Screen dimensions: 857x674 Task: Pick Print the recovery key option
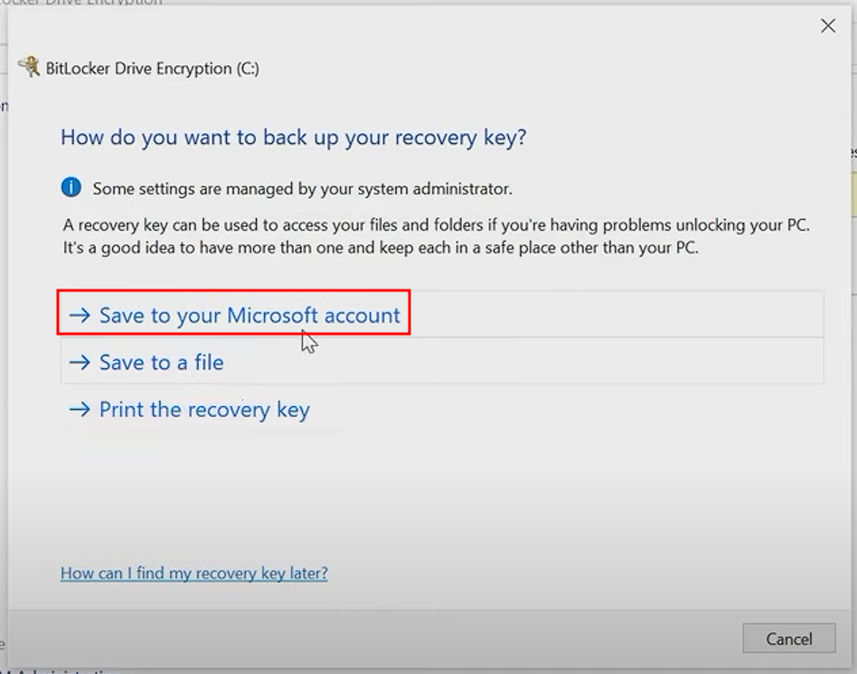pyautogui.click(x=204, y=409)
